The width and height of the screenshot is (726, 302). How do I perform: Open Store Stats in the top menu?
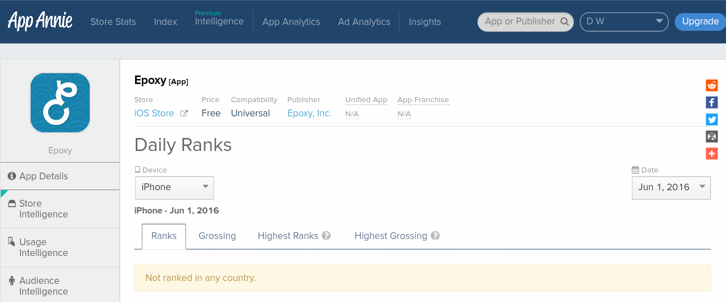point(113,22)
